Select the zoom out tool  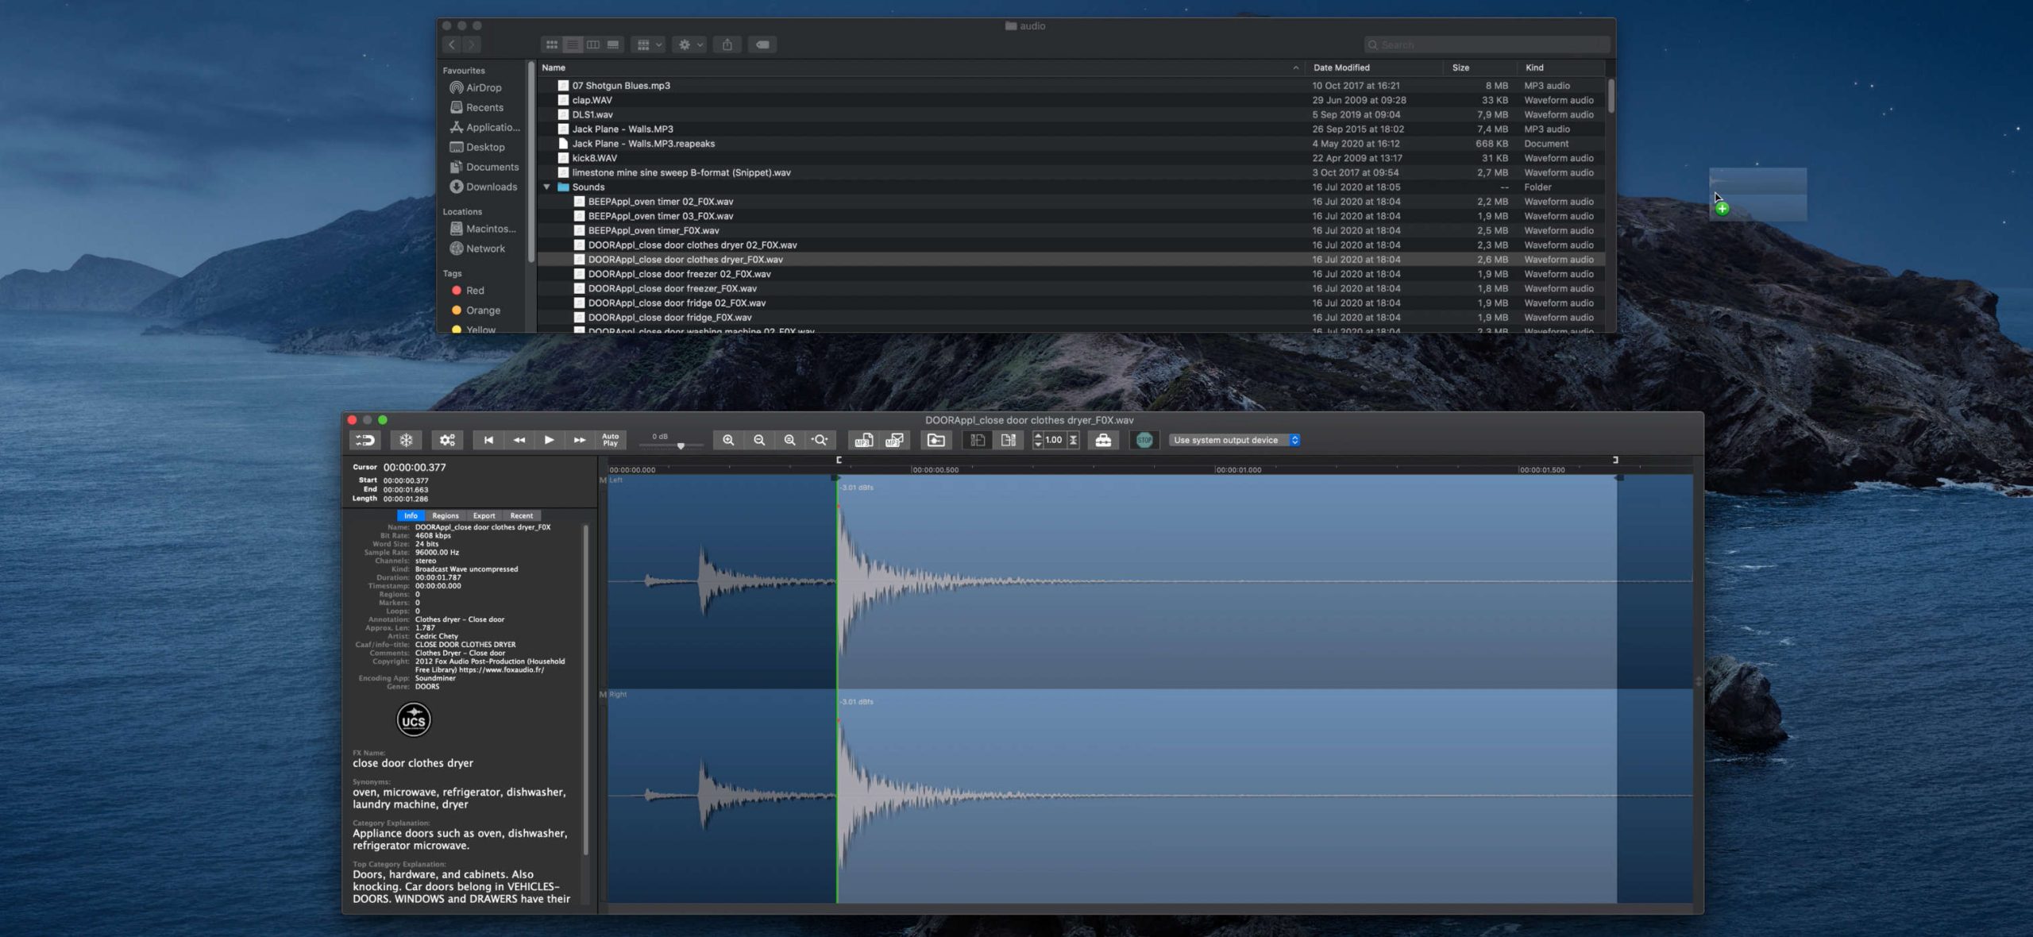point(758,439)
